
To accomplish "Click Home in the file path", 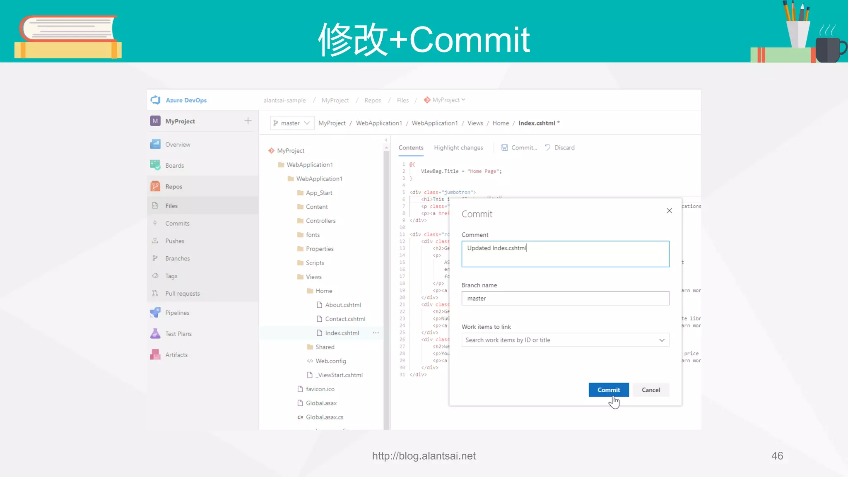I will (501, 123).
